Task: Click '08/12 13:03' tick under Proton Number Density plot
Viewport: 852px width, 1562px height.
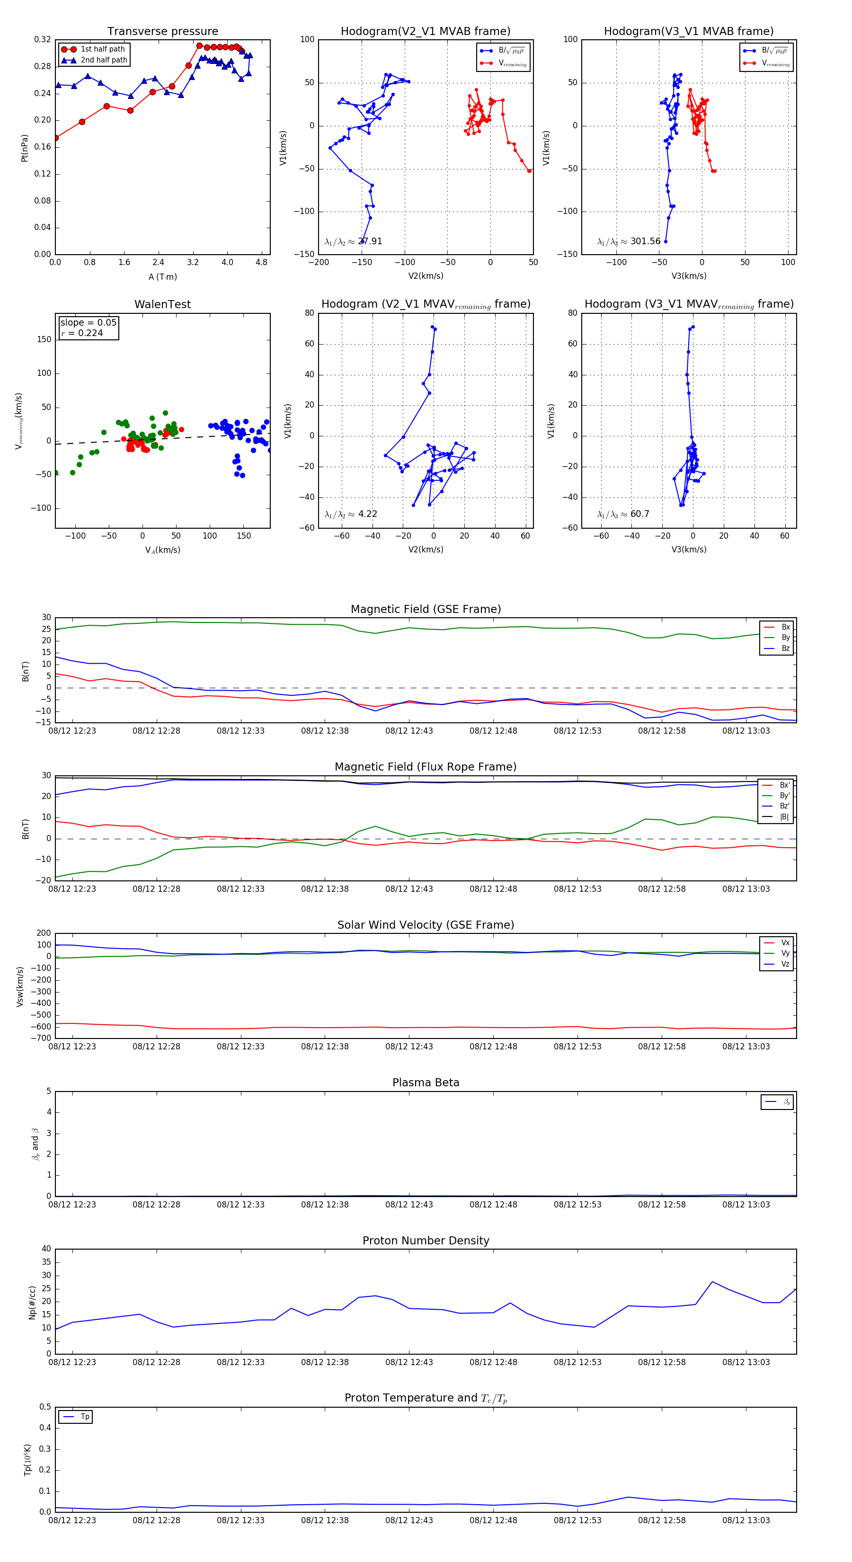Action: pos(746,1363)
